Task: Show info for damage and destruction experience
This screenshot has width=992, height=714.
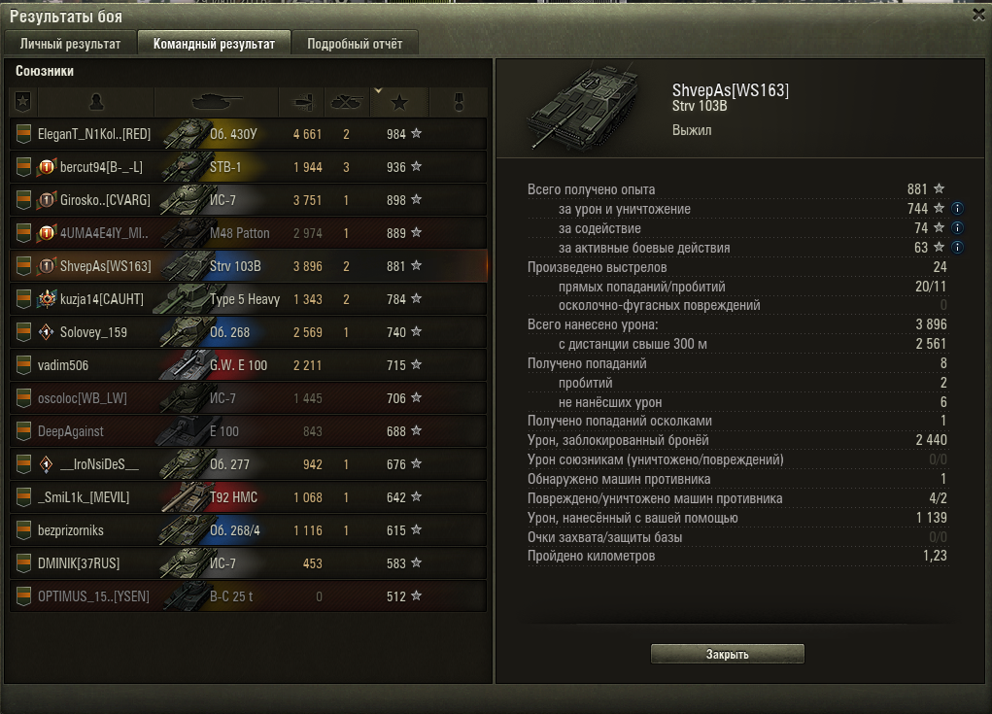Action: (x=957, y=209)
